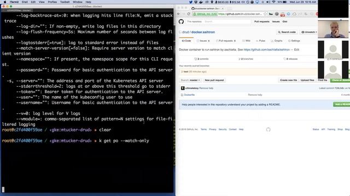Image resolution: width=350 pixels, height=196 pixels.
Task: Open the Apple menu
Action: pyautogui.click(x=5, y=2)
